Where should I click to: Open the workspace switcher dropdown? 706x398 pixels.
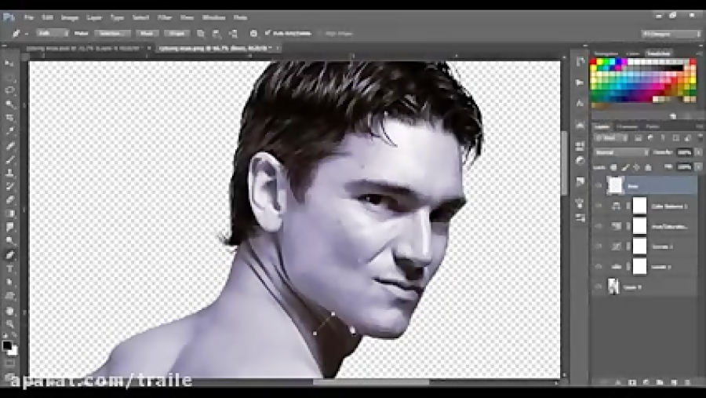click(x=671, y=34)
